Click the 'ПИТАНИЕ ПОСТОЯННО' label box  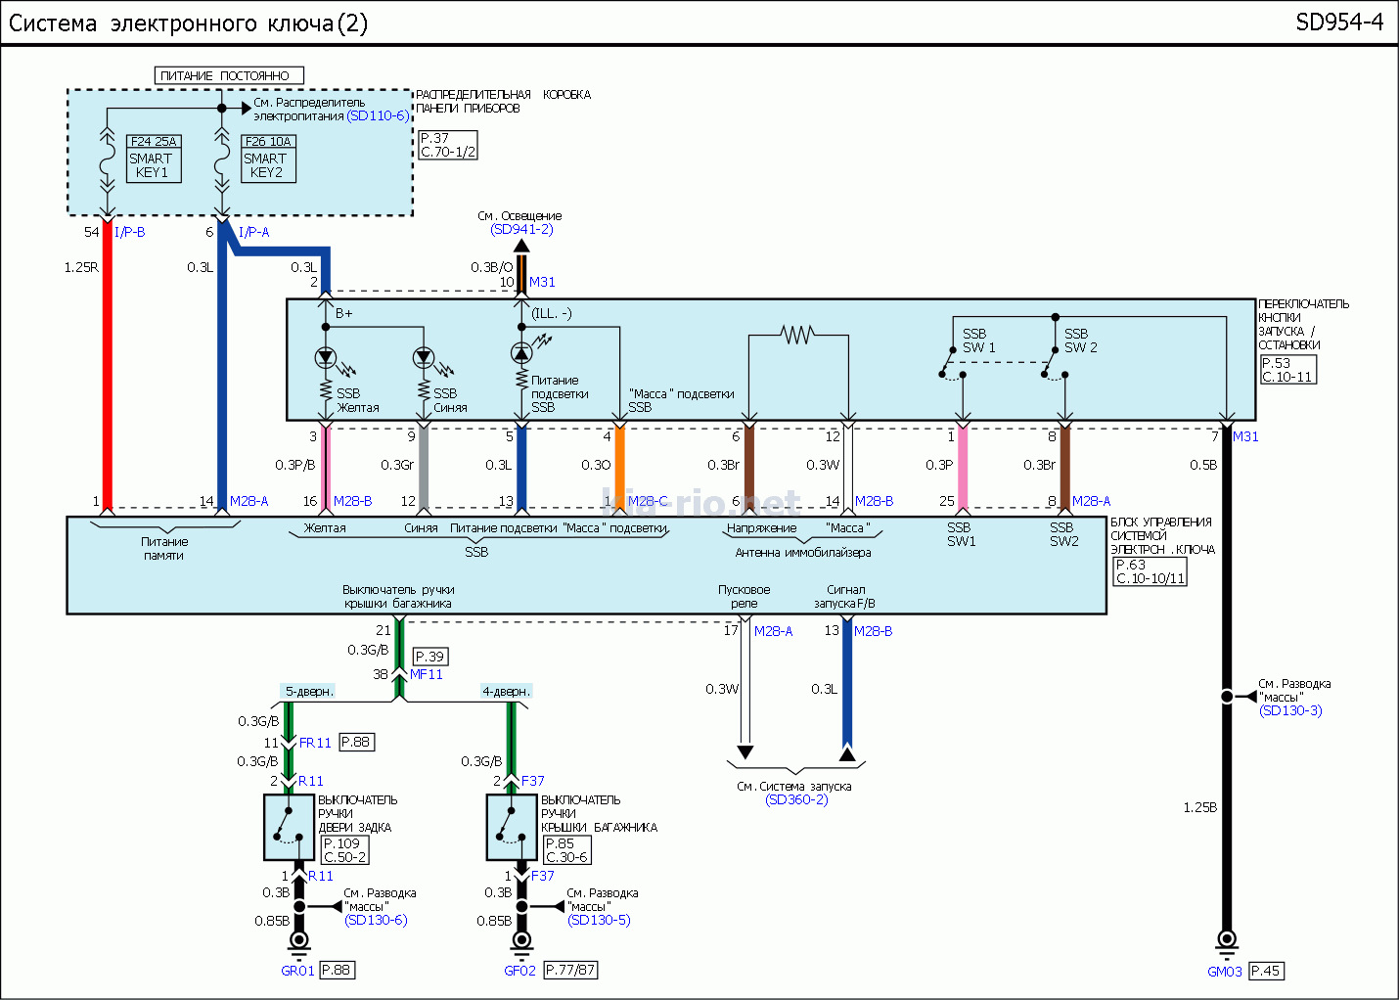click(x=229, y=75)
